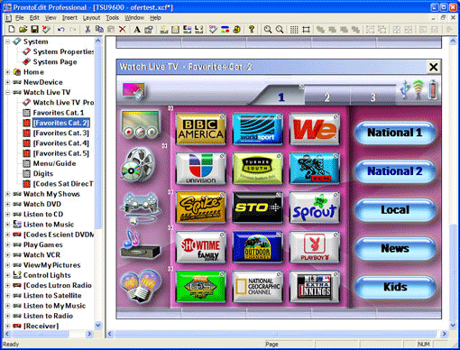Toggle the grid display toolbar icon
Screen dimensions: 460x350
pyautogui.click(x=294, y=29)
